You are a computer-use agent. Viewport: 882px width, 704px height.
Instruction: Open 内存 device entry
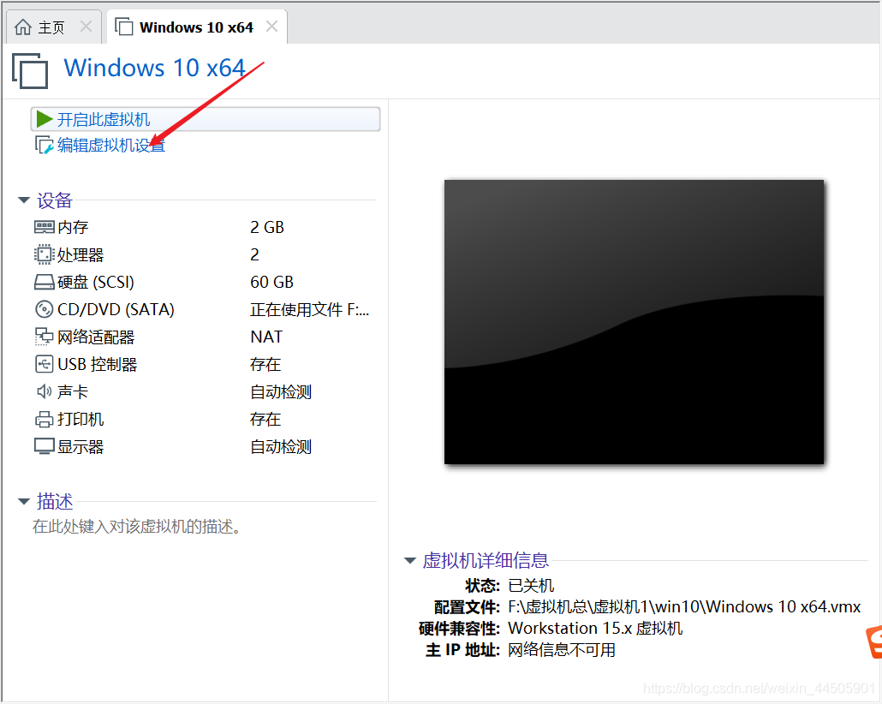point(73,227)
